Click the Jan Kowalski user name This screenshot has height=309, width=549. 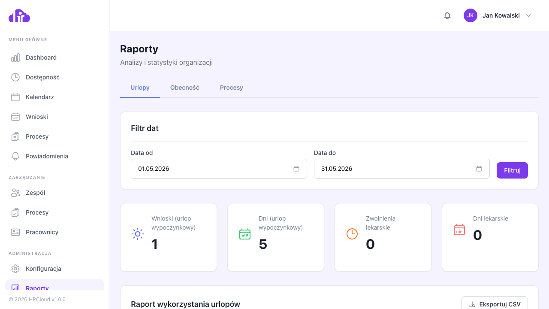coord(501,15)
